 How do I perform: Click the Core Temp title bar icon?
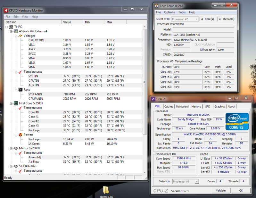[x=157, y=6]
